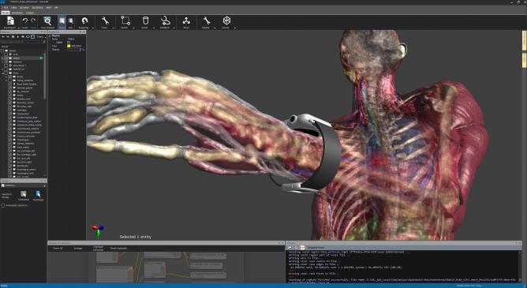This screenshot has height=288, width=527.
Task: Click the Redo arrow icon
Action: [33, 21]
